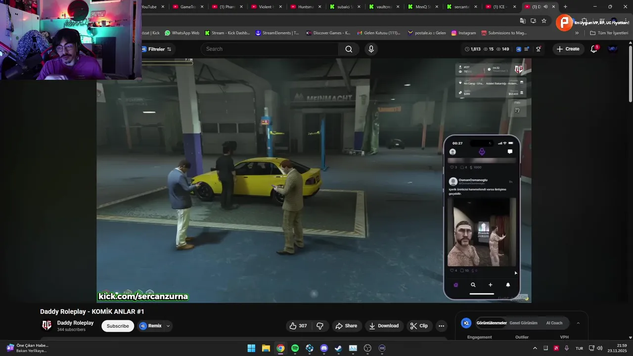The image size is (633, 356).
Task: Subscribe to Daddy Roleplay channel
Action: point(118,326)
